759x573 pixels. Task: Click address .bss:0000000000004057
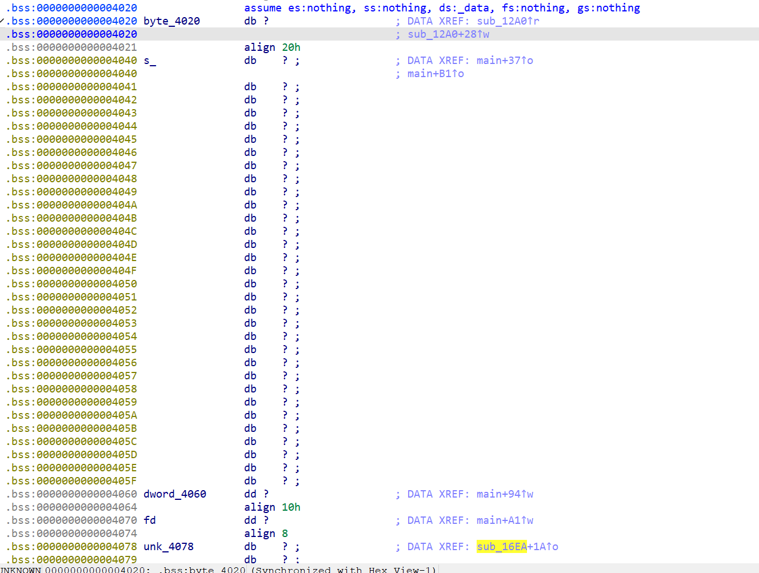point(71,376)
